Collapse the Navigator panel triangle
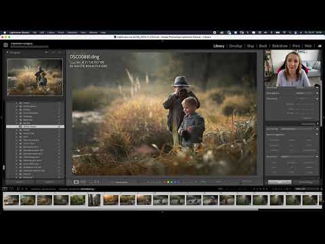This screenshot has width=325, height=244. click(x=7, y=52)
